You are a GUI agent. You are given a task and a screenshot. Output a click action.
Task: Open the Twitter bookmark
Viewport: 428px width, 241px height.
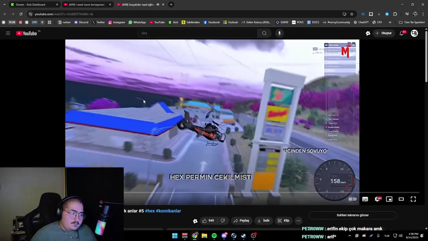[98, 22]
